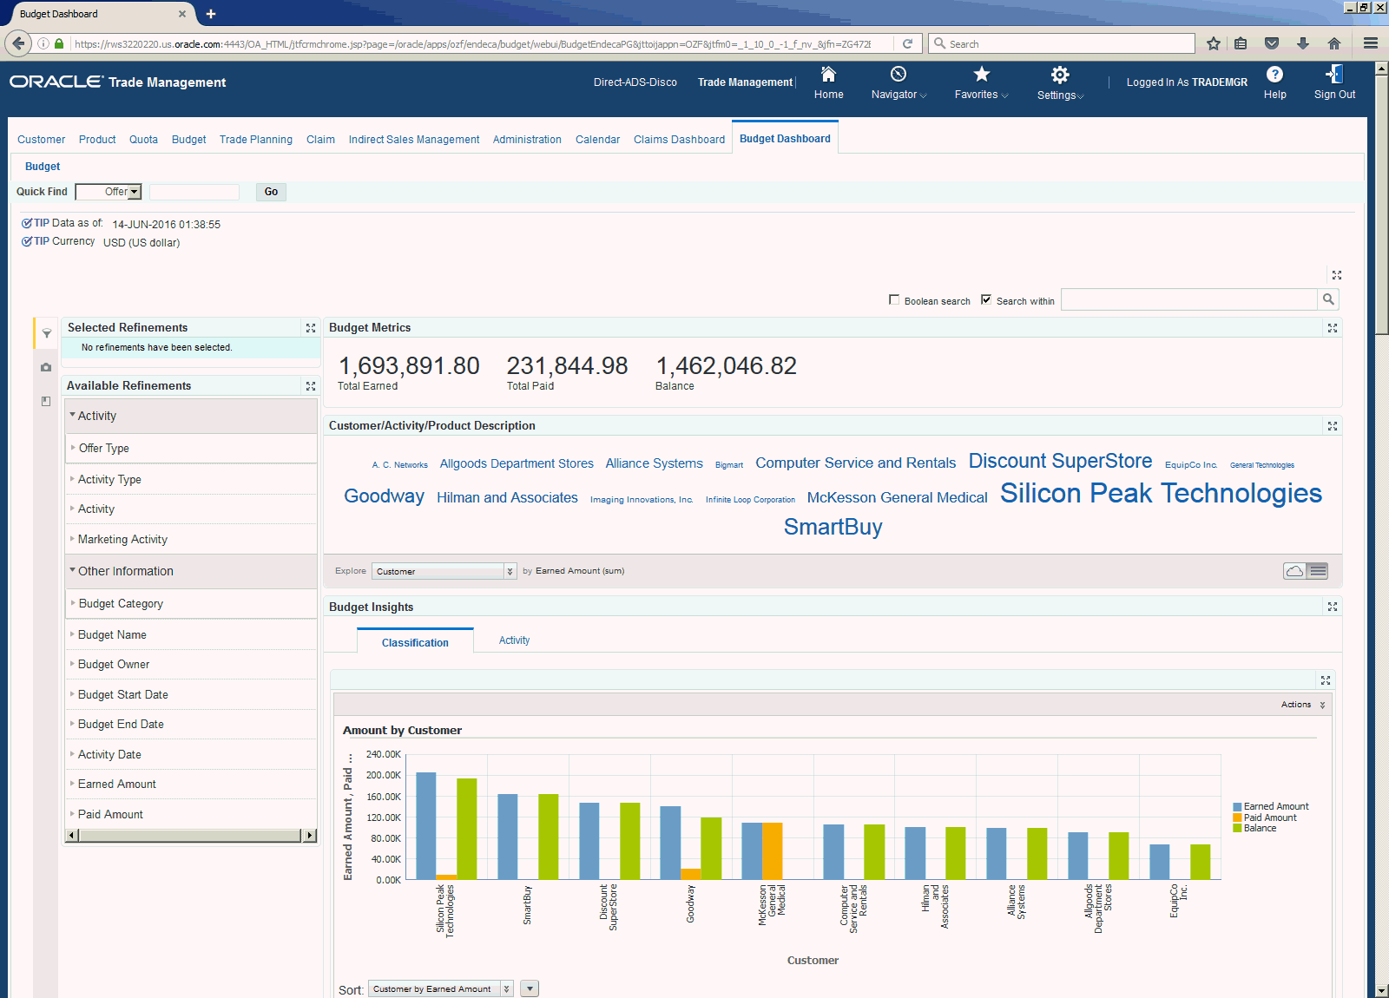Click Earned Amount legend color swatch
The width and height of the screenshot is (1389, 998).
[x=1237, y=807]
